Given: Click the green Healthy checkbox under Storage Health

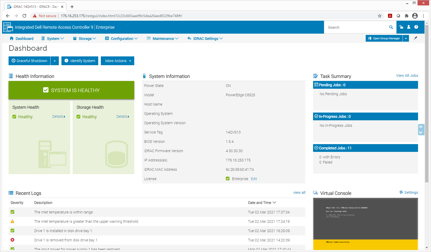Looking at the screenshot, I should pyautogui.click(x=78, y=117).
